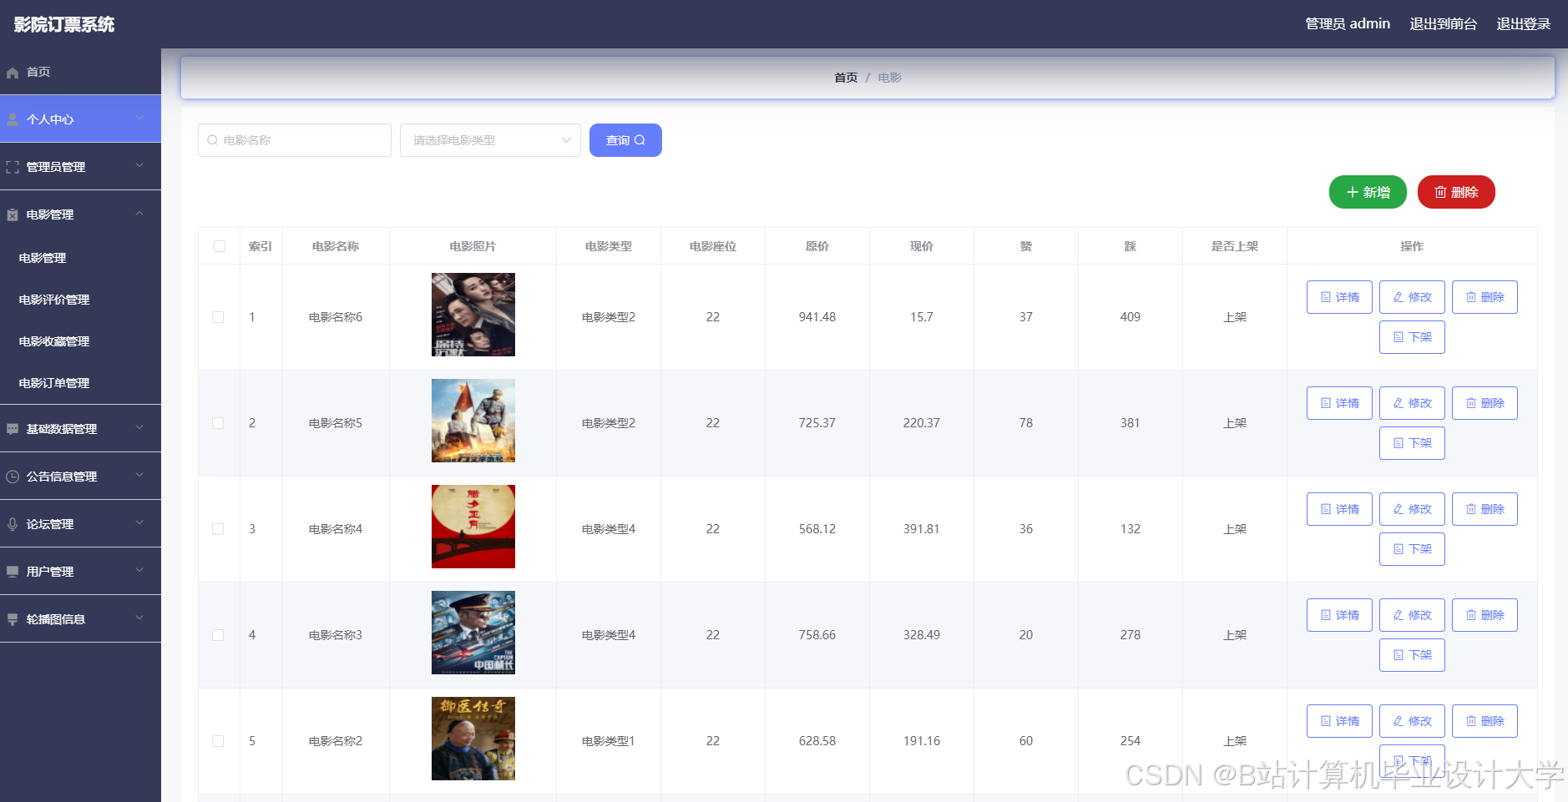This screenshot has width=1568, height=802.
Task: Open 详情 for 电影名称2
Action: click(x=1339, y=721)
